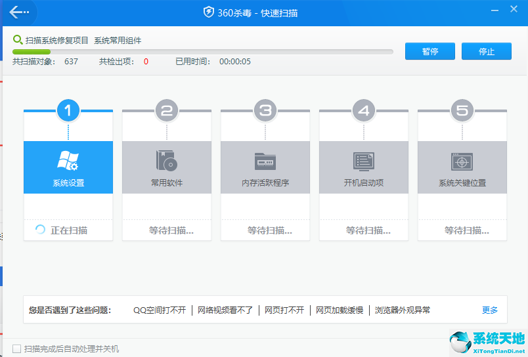Close the 360杀毒 window
Image resolution: width=528 pixels, height=357 pixels.
click(514, 9)
